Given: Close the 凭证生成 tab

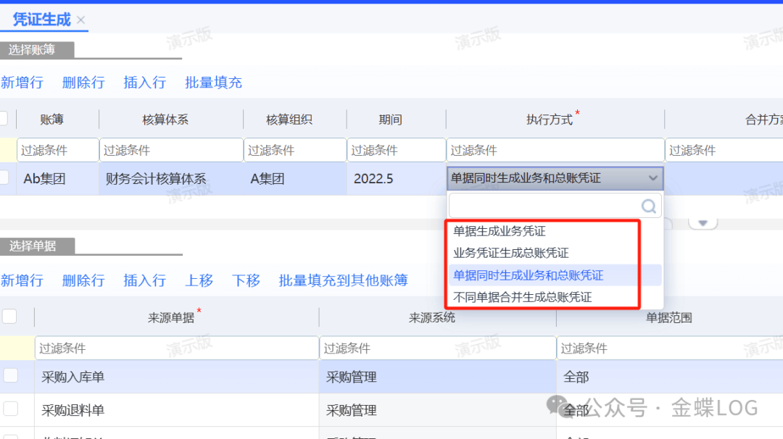Looking at the screenshot, I should (80, 20).
